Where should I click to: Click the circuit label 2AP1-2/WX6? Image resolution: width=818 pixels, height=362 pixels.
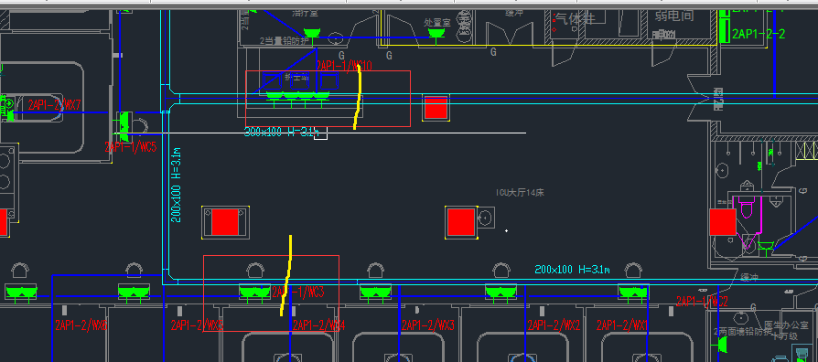coord(81,325)
